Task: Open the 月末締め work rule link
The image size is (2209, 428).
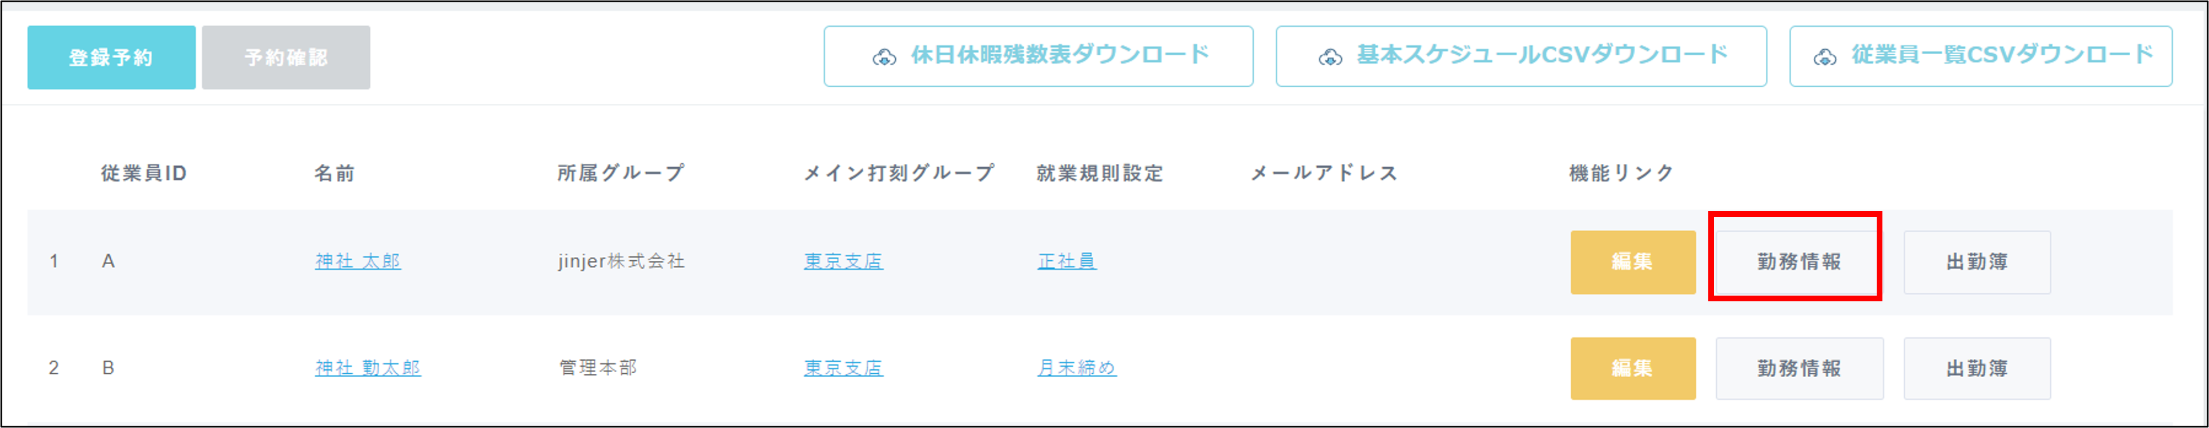Action: point(1076,368)
